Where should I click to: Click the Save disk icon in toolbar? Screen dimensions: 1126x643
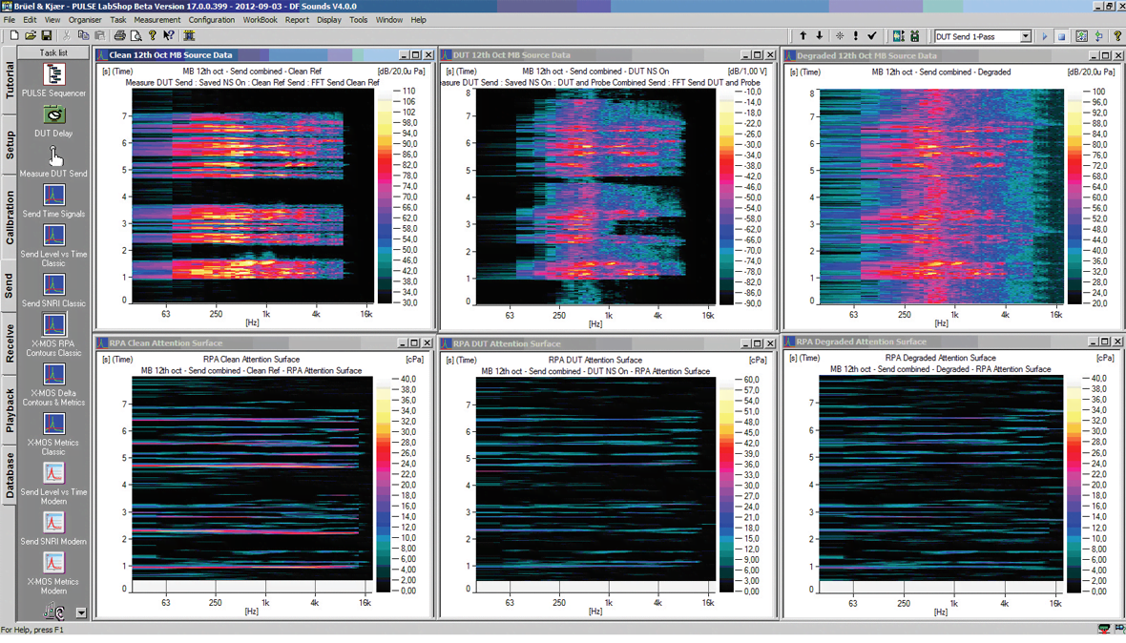click(46, 36)
